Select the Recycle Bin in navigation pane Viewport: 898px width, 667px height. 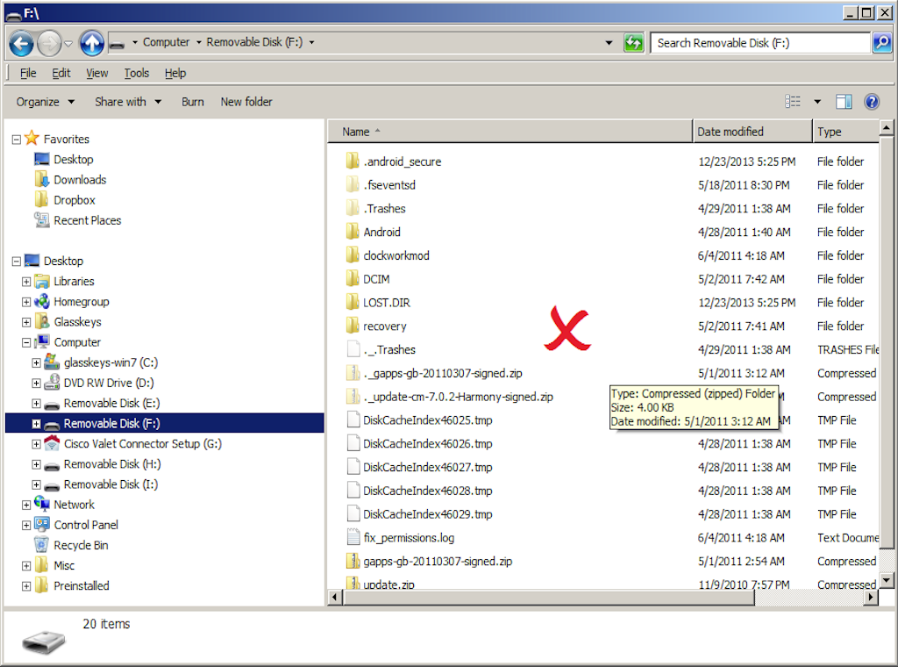[81, 545]
